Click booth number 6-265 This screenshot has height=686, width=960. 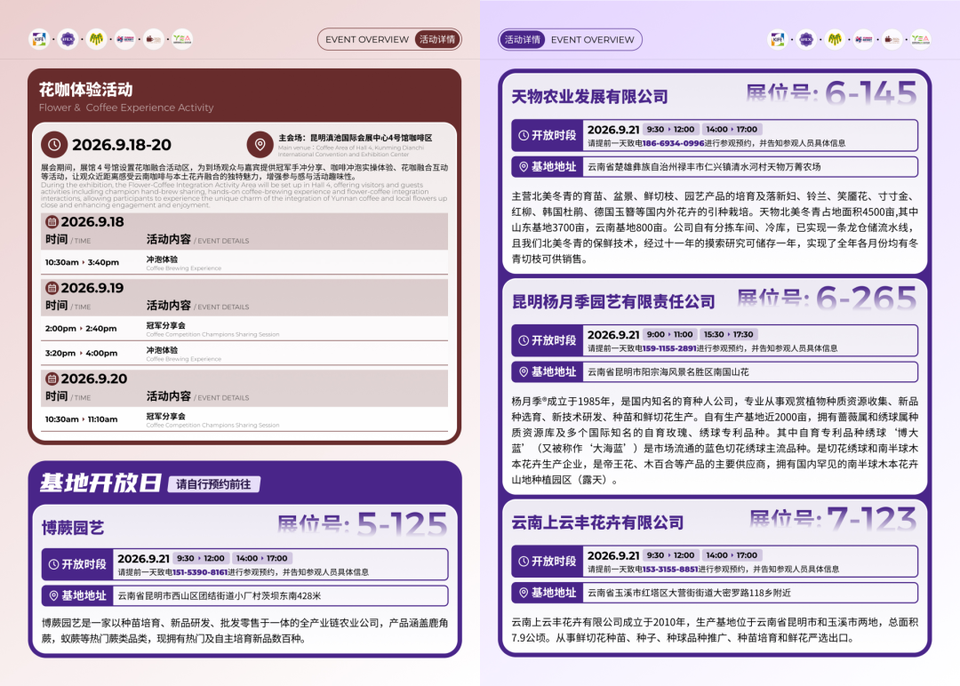867,299
